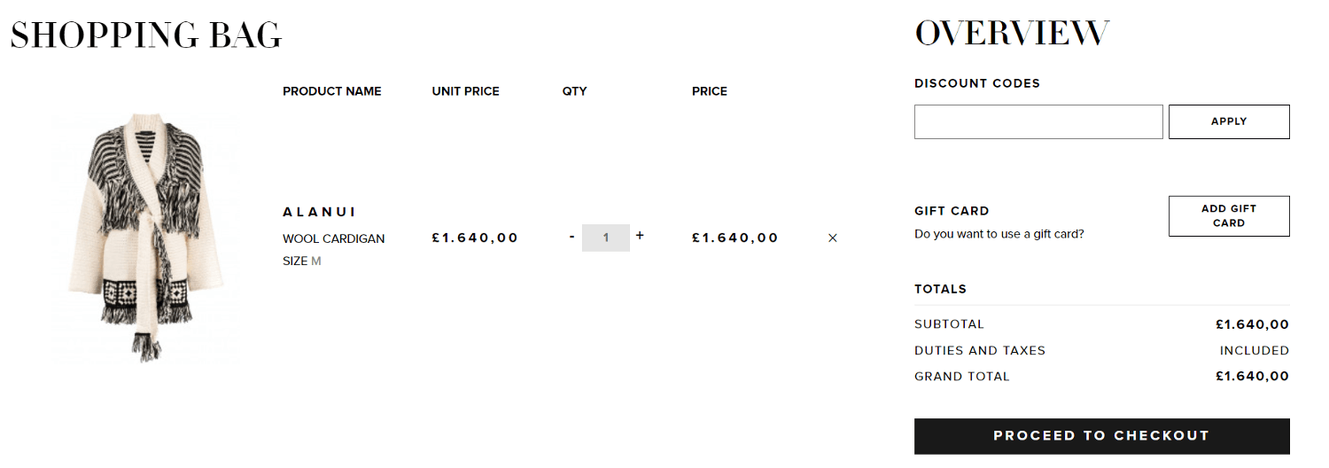Apply the discount code

(1229, 121)
